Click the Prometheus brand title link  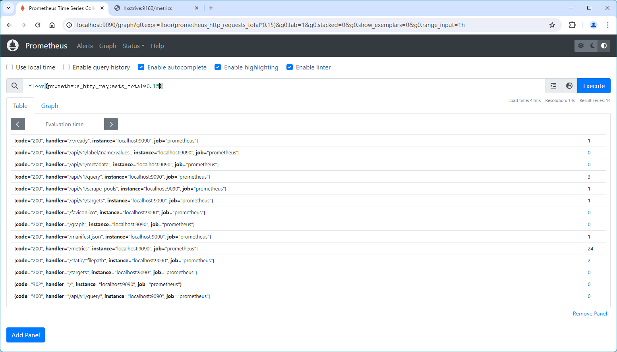point(46,46)
